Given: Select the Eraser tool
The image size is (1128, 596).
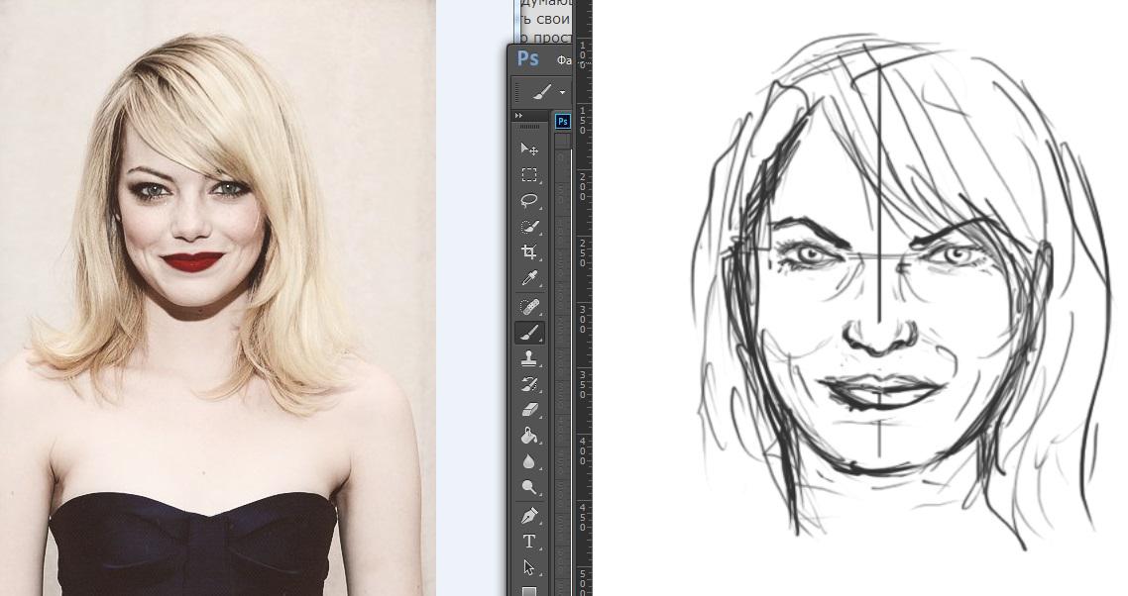Looking at the screenshot, I should [529, 410].
